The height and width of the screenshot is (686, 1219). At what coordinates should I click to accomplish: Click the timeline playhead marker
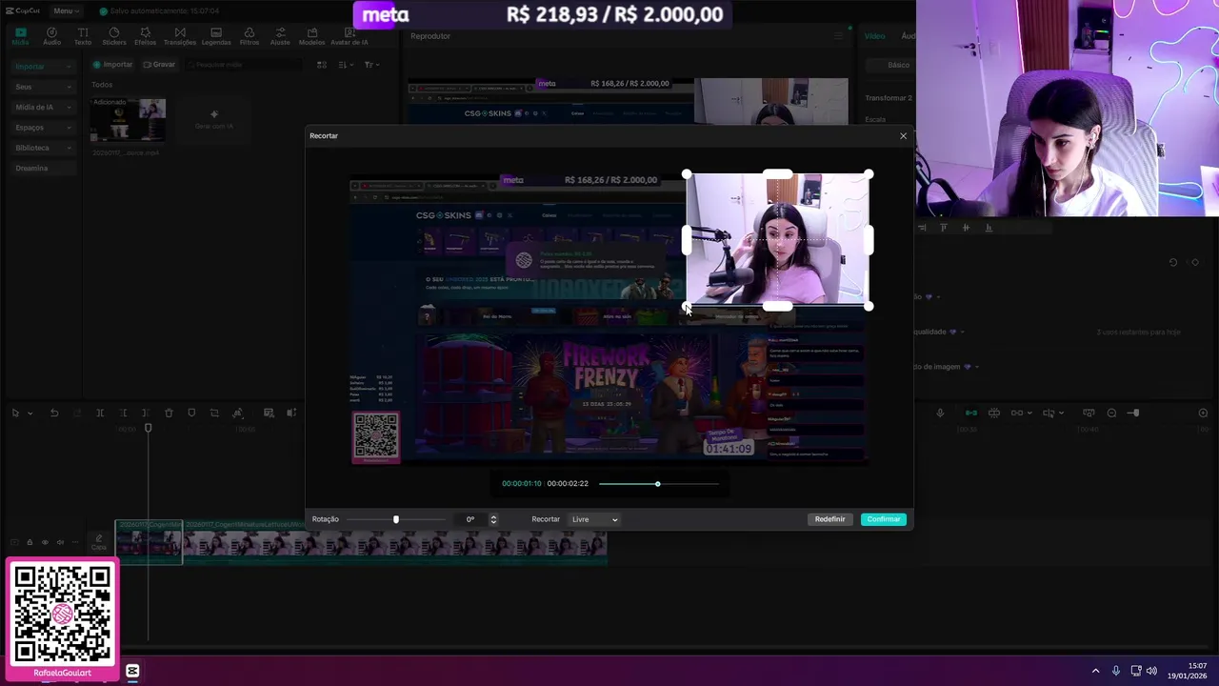(x=148, y=429)
